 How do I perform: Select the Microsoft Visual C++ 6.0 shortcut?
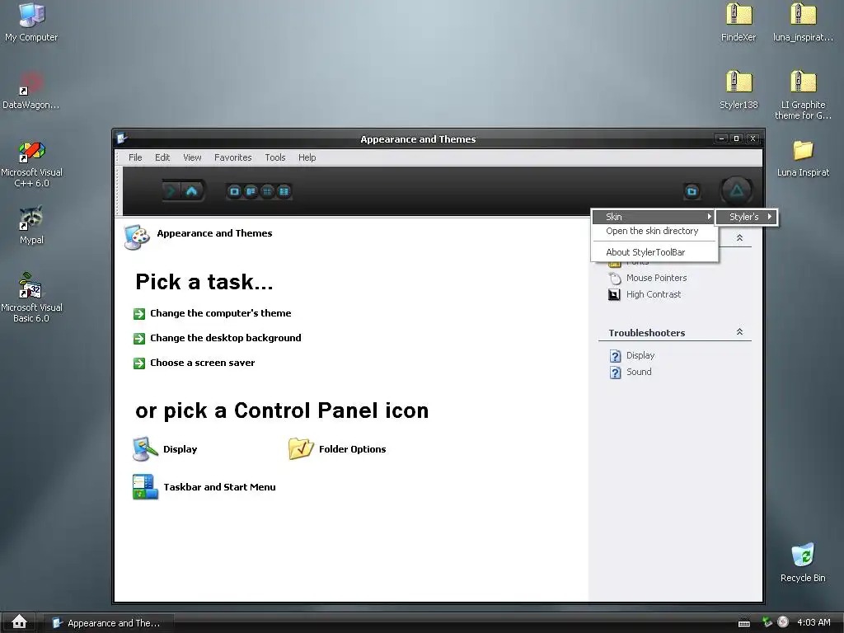pyautogui.click(x=32, y=152)
